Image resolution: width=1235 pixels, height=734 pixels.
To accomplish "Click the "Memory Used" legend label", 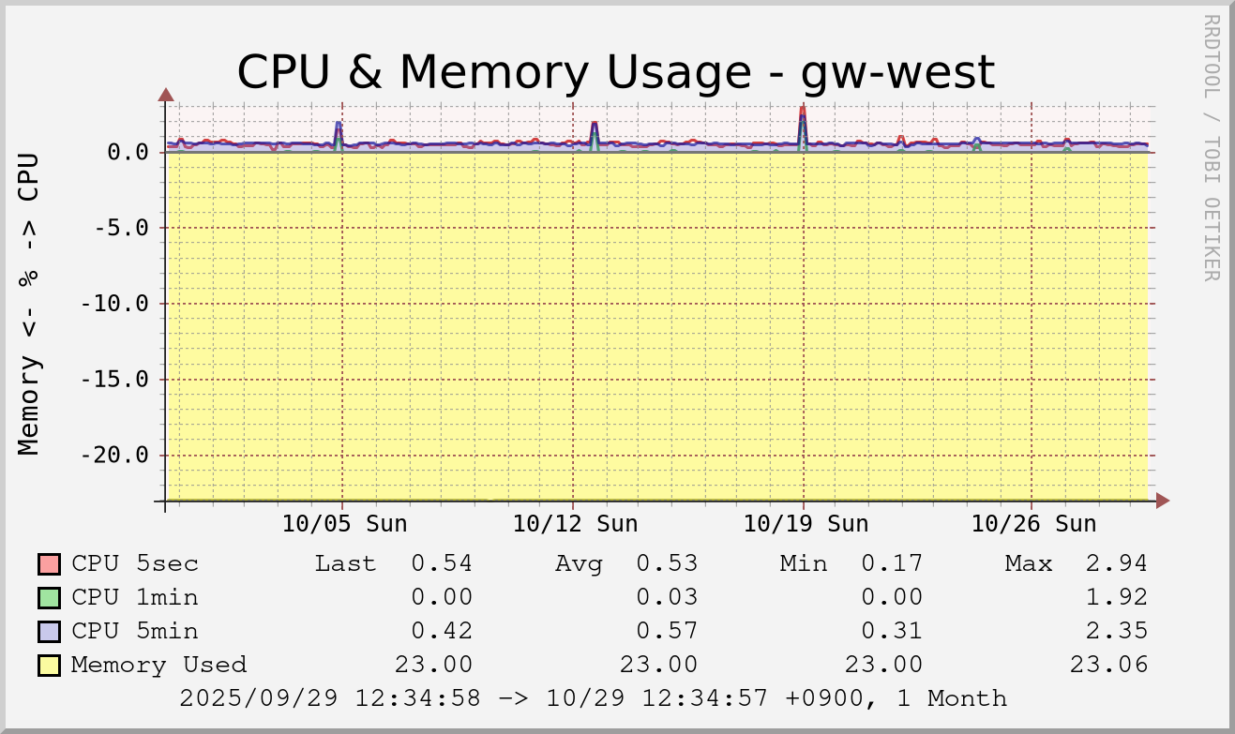I will [x=158, y=666].
